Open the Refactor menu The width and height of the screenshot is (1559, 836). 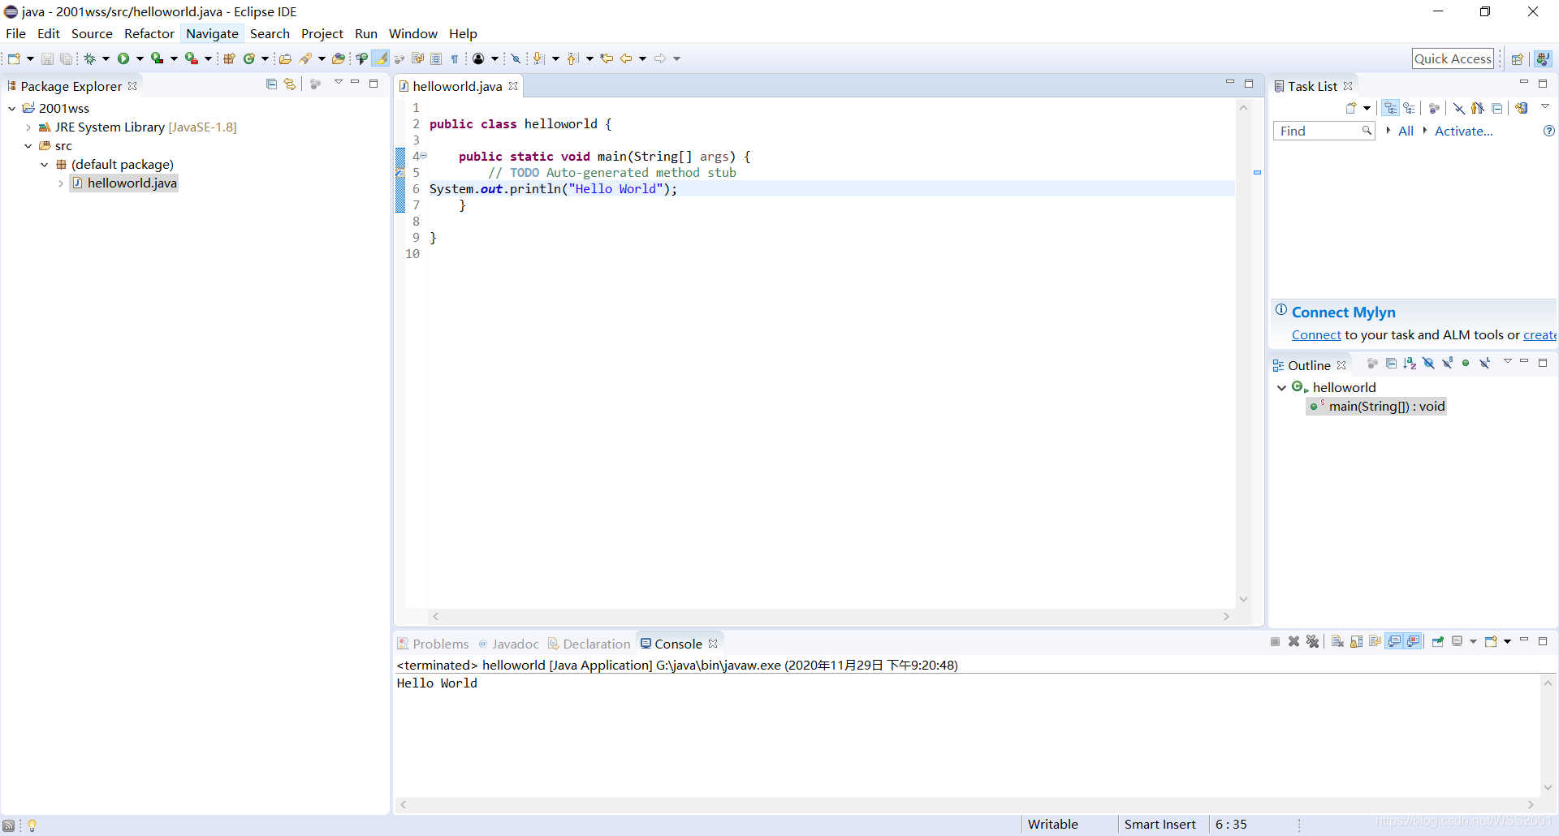pyautogui.click(x=149, y=33)
